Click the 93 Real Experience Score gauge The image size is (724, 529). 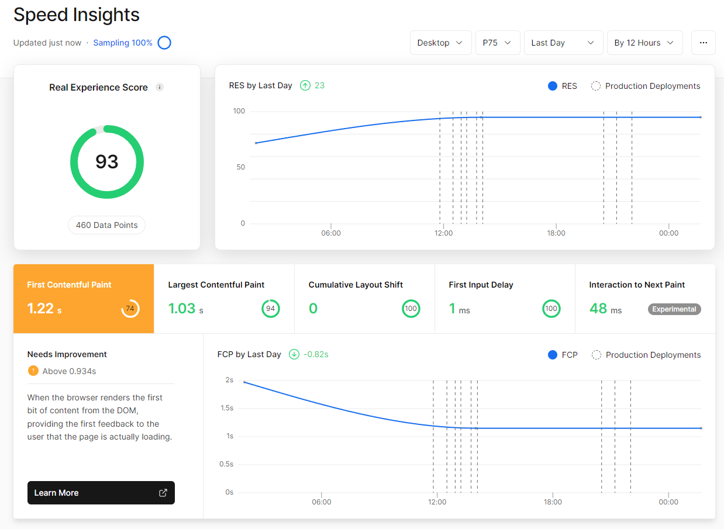pos(106,162)
